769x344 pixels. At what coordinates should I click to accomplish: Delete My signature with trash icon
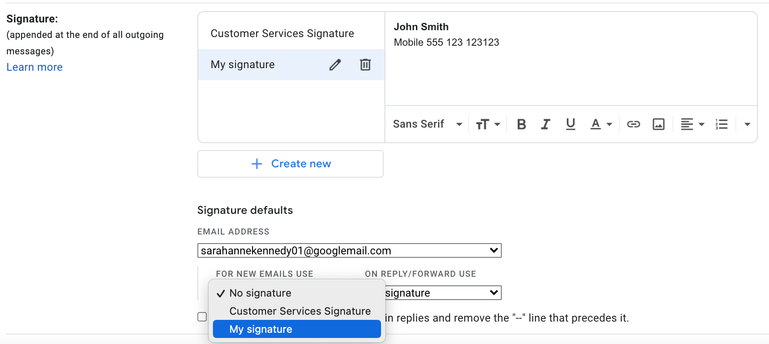tap(365, 65)
